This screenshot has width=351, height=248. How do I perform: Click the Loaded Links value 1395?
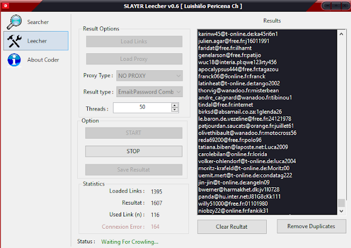[156, 192]
